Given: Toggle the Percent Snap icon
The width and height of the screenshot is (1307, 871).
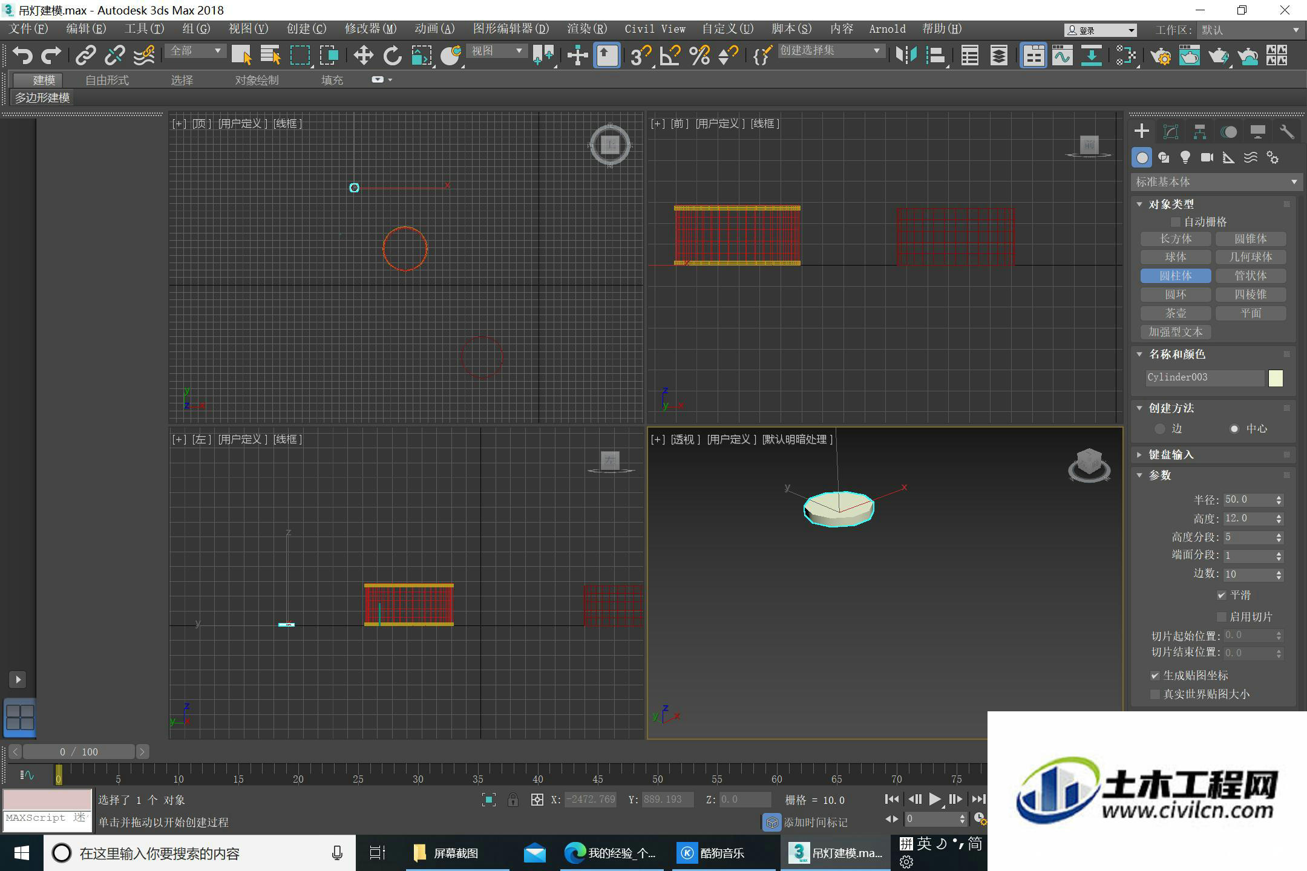Looking at the screenshot, I should [x=699, y=56].
